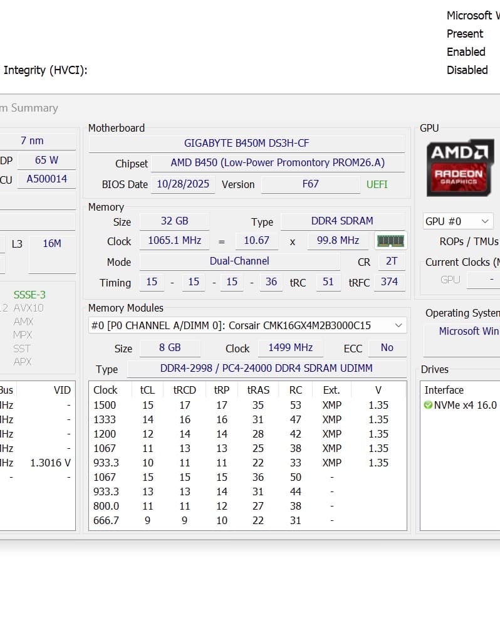Click the Microsoft Windows operating system text
500x625 pixels.
(x=469, y=331)
